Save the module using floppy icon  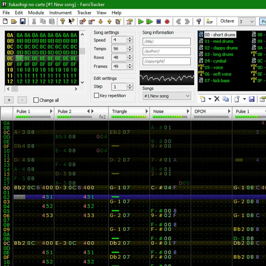(23, 21)
